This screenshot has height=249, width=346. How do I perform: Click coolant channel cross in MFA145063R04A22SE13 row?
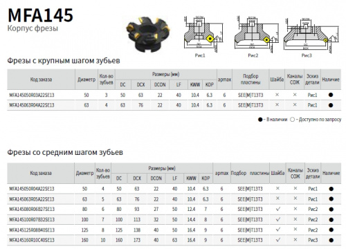pyautogui.click(x=295, y=105)
